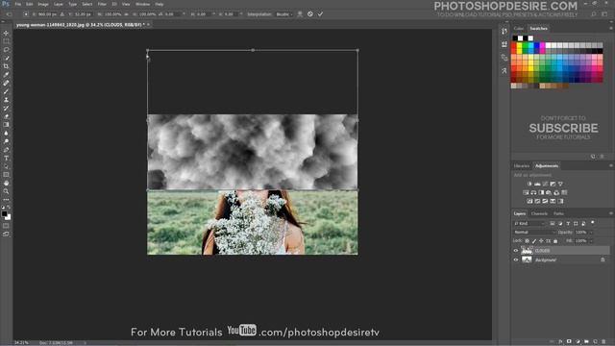Toggle Quick Mask mode in toolbar
Image resolution: width=615 pixels, height=346 pixels.
(6, 226)
